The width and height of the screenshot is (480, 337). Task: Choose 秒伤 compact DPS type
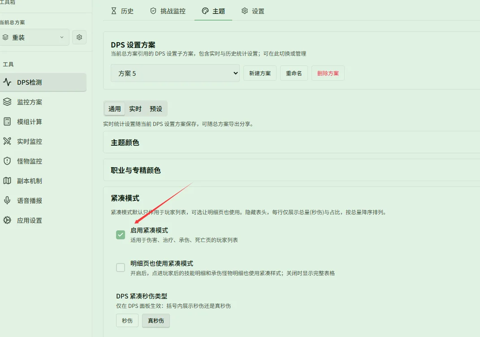coord(127,320)
